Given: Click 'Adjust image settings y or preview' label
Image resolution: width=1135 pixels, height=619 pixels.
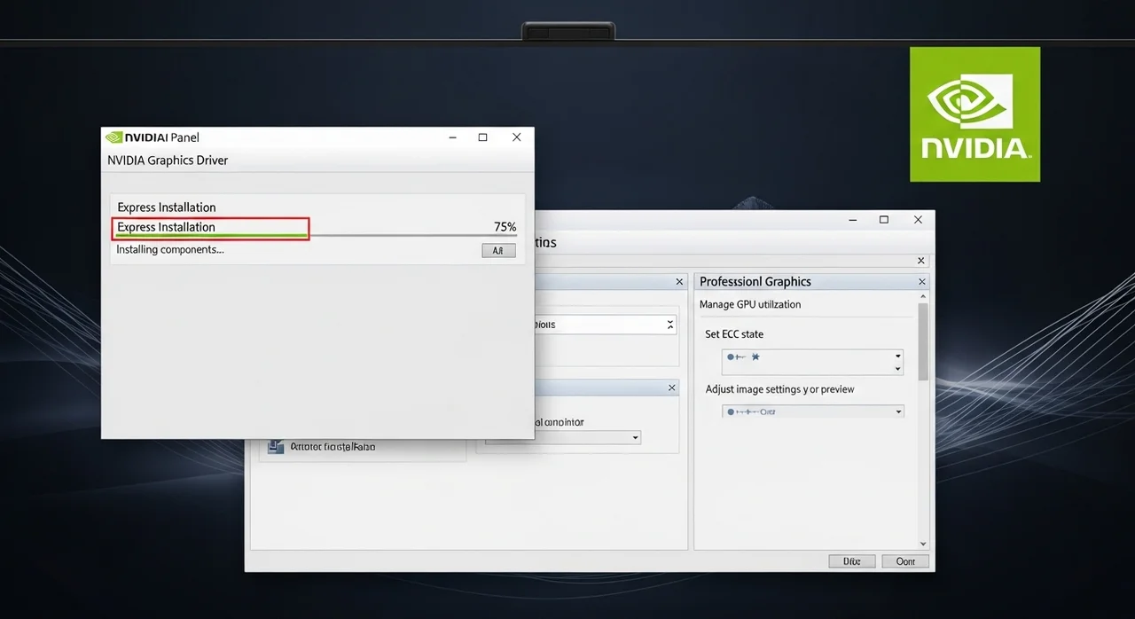Looking at the screenshot, I should point(779,389).
